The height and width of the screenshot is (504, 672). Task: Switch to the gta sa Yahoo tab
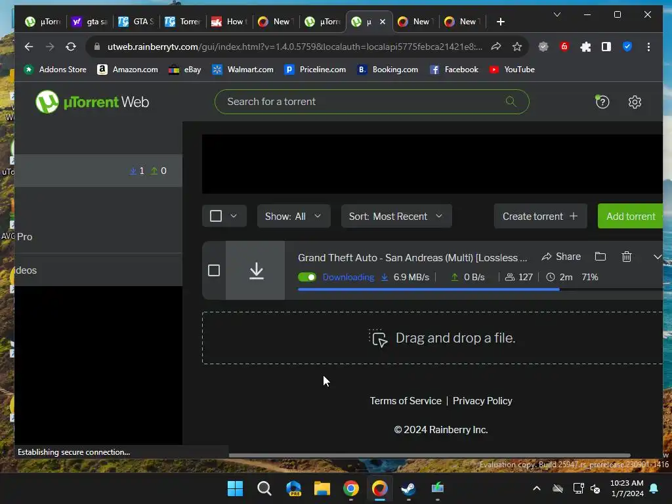[90, 22]
